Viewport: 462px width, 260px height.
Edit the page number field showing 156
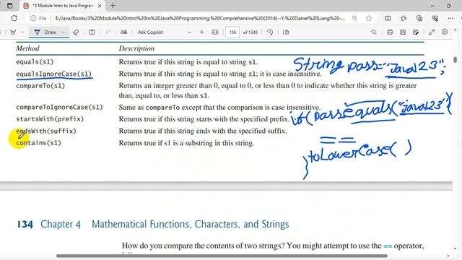pyautogui.click(x=232, y=32)
